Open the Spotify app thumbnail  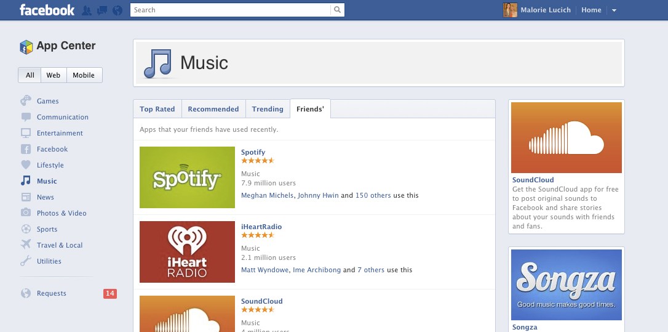tap(187, 177)
